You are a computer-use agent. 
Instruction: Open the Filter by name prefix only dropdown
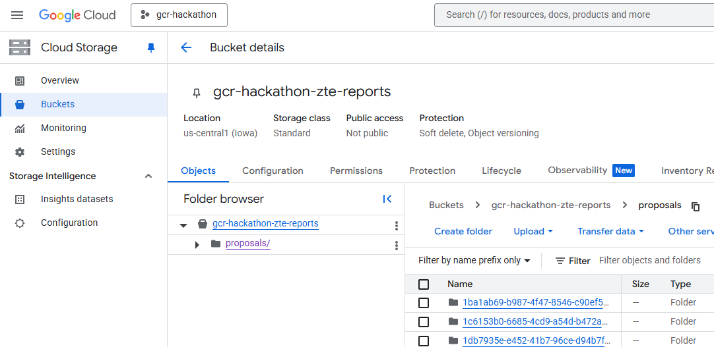[474, 261]
